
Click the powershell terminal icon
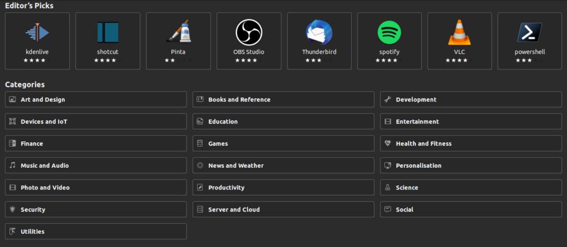tap(530, 33)
